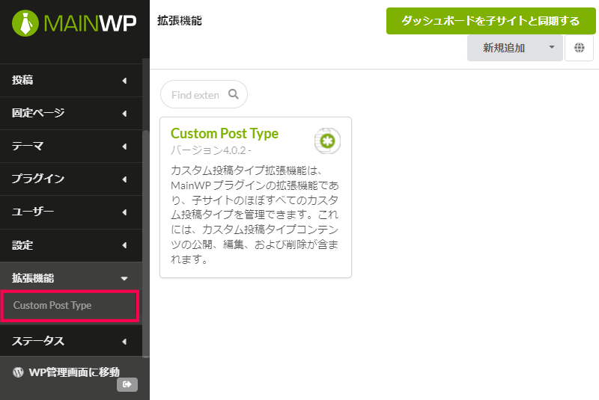Open the ステータス menu item

point(71,341)
